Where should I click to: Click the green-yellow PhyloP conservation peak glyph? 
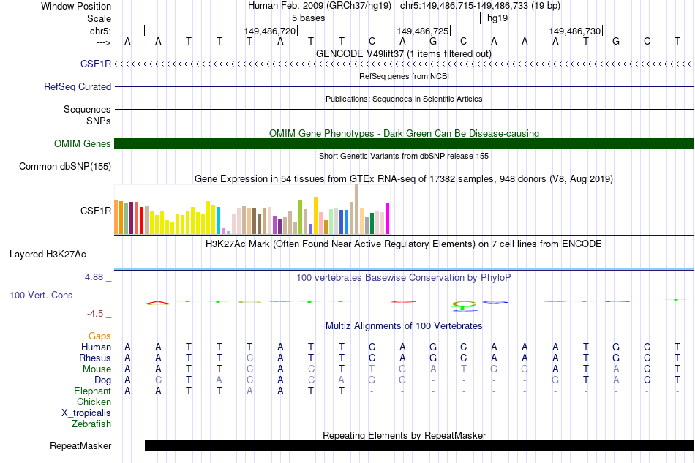(x=464, y=306)
